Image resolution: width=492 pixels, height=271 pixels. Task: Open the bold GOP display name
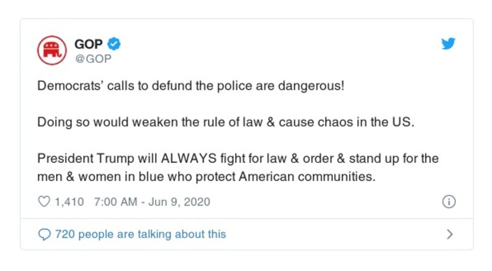click(88, 44)
